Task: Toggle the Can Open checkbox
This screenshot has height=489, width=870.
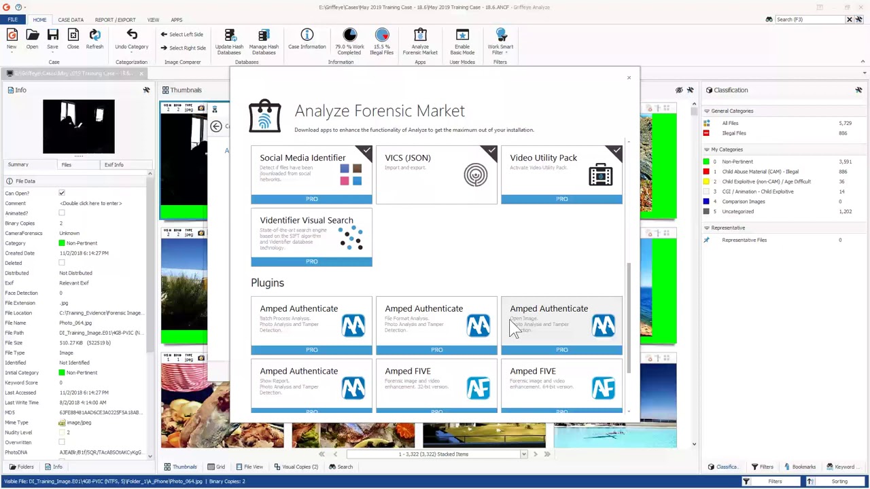Action: coord(62,194)
